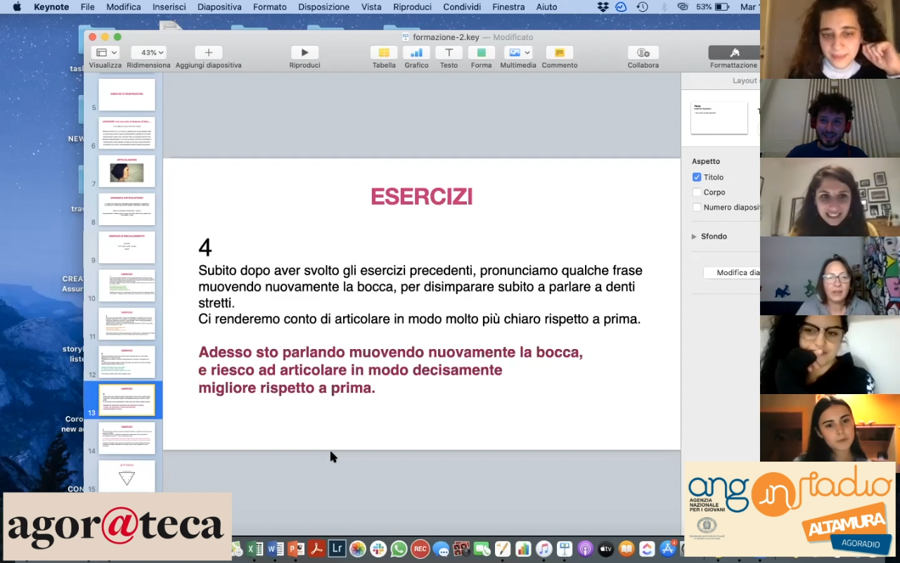Open the Finestra menu
Image resolution: width=900 pixels, height=563 pixels.
pyautogui.click(x=508, y=7)
